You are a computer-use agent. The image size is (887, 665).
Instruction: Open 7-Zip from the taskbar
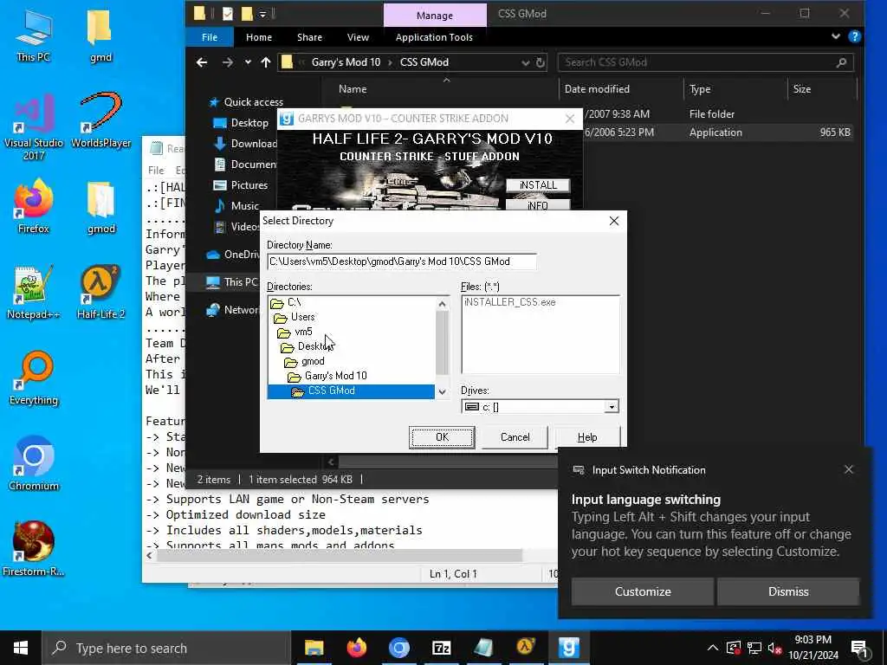click(x=441, y=648)
